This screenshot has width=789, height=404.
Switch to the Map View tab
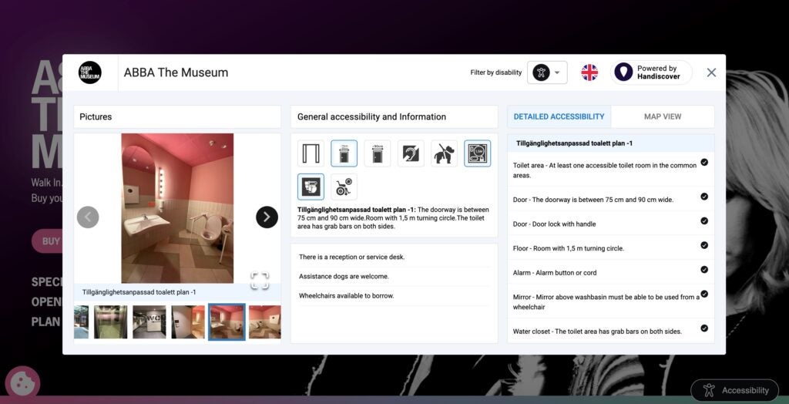click(x=662, y=116)
